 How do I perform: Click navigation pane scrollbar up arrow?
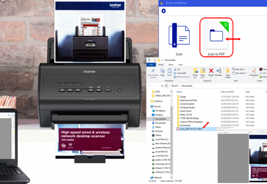point(171,91)
